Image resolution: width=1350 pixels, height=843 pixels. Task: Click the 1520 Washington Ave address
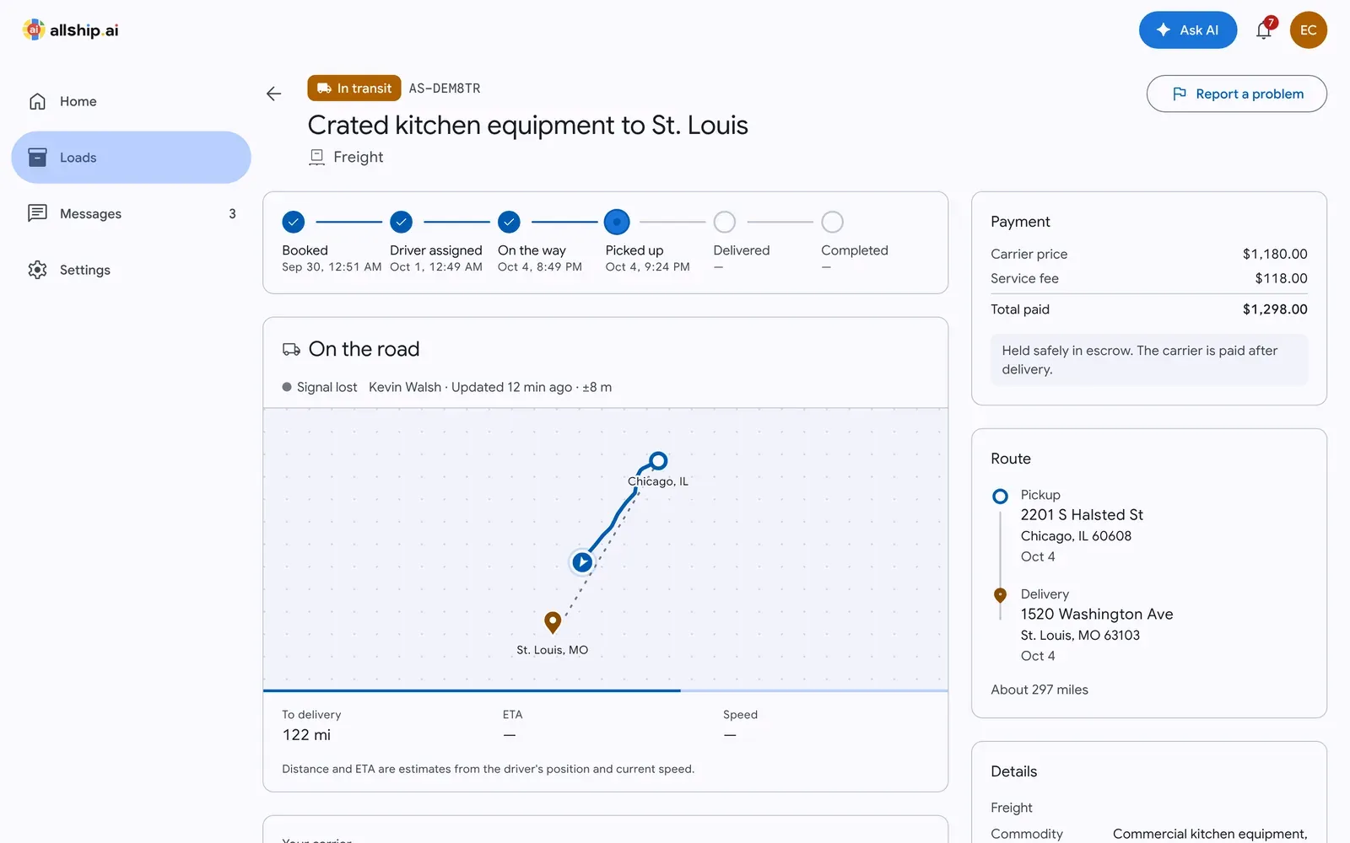pyautogui.click(x=1097, y=615)
